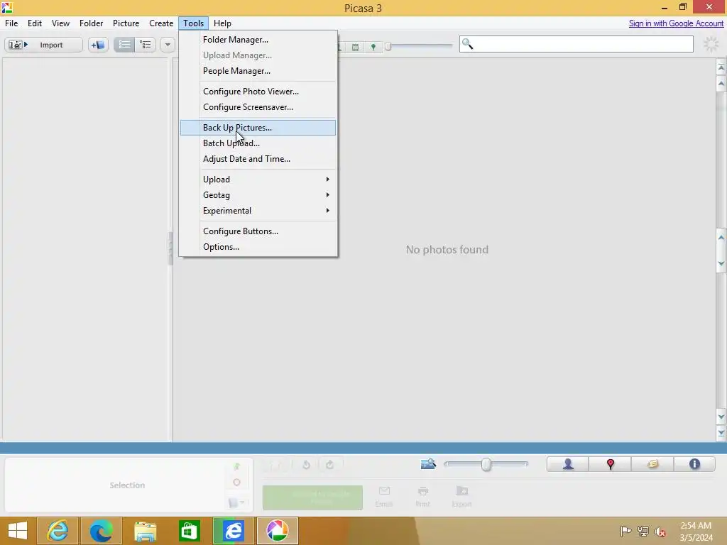
Task: Click the Export button
Action: [x=461, y=497]
